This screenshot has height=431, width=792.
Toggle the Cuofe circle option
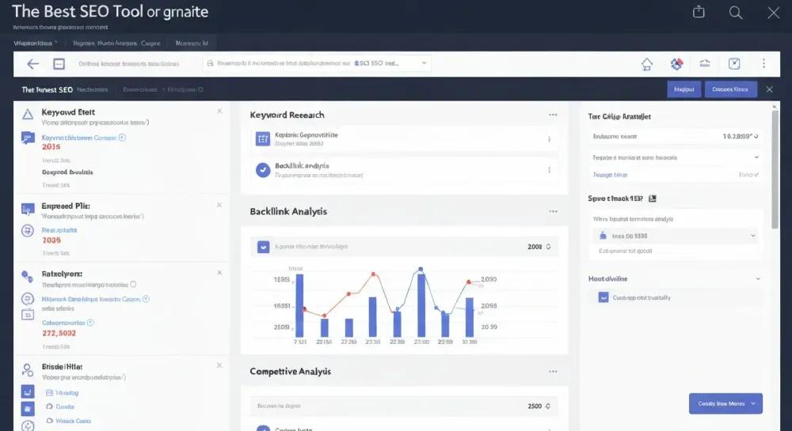coord(49,406)
